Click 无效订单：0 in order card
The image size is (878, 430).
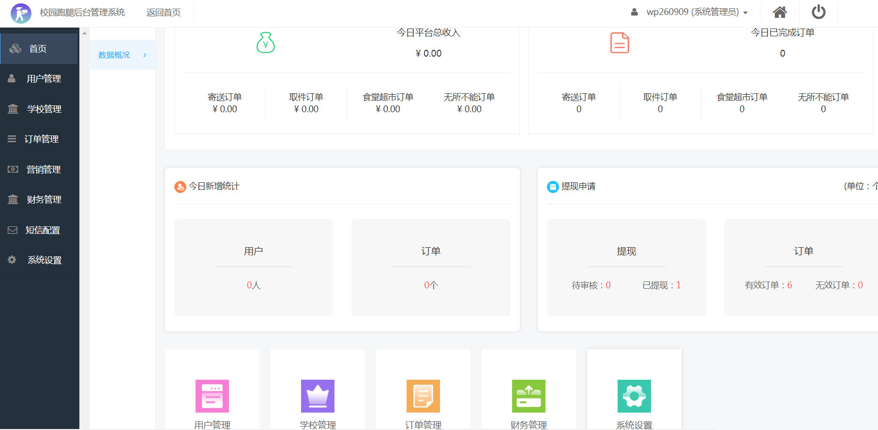point(839,285)
